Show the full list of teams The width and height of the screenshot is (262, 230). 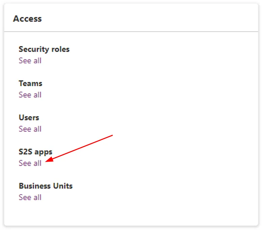click(x=30, y=95)
